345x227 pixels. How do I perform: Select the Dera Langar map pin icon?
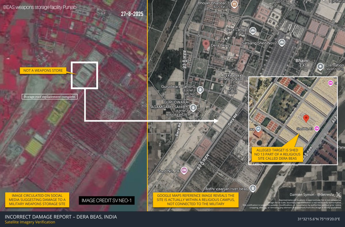253,30
